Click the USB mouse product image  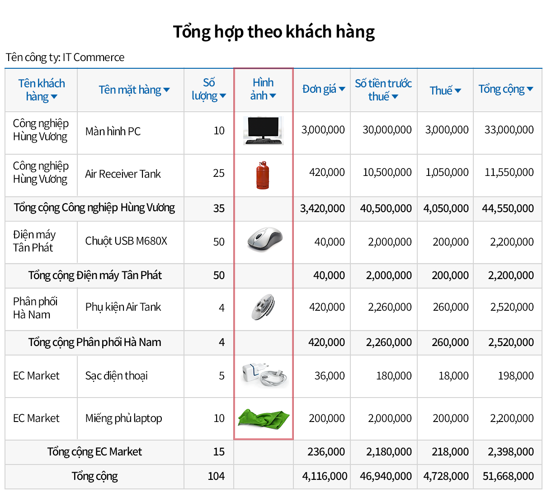click(264, 240)
